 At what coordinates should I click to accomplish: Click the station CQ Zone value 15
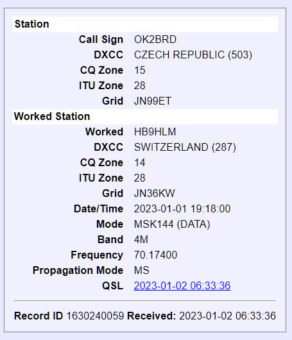140,71
